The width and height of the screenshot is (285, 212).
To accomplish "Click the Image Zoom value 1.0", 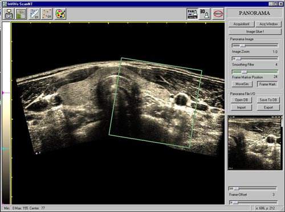I will [275, 52].
